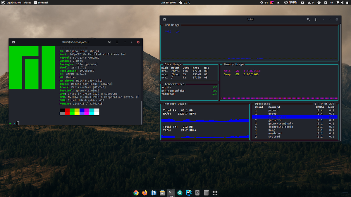This screenshot has width=351, height=197.
Task: Click the Wi-Fi icon in top bar
Action: click(x=338, y=3)
